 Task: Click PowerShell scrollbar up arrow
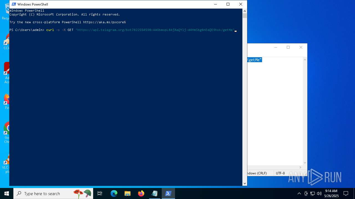tap(245, 11)
